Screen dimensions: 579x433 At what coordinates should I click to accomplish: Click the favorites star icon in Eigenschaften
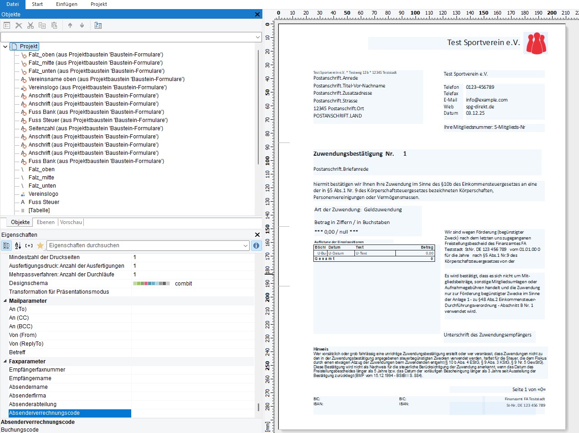click(x=40, y=245)
